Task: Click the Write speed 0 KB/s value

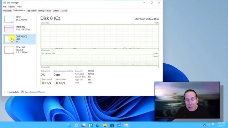Action: [x=61, y=83]
